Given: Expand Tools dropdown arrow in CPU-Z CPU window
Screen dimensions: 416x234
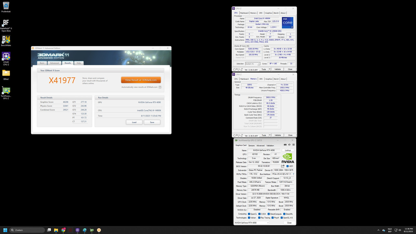Looking at the screenshot, I should pyautogui.click(x=269, y=69).
